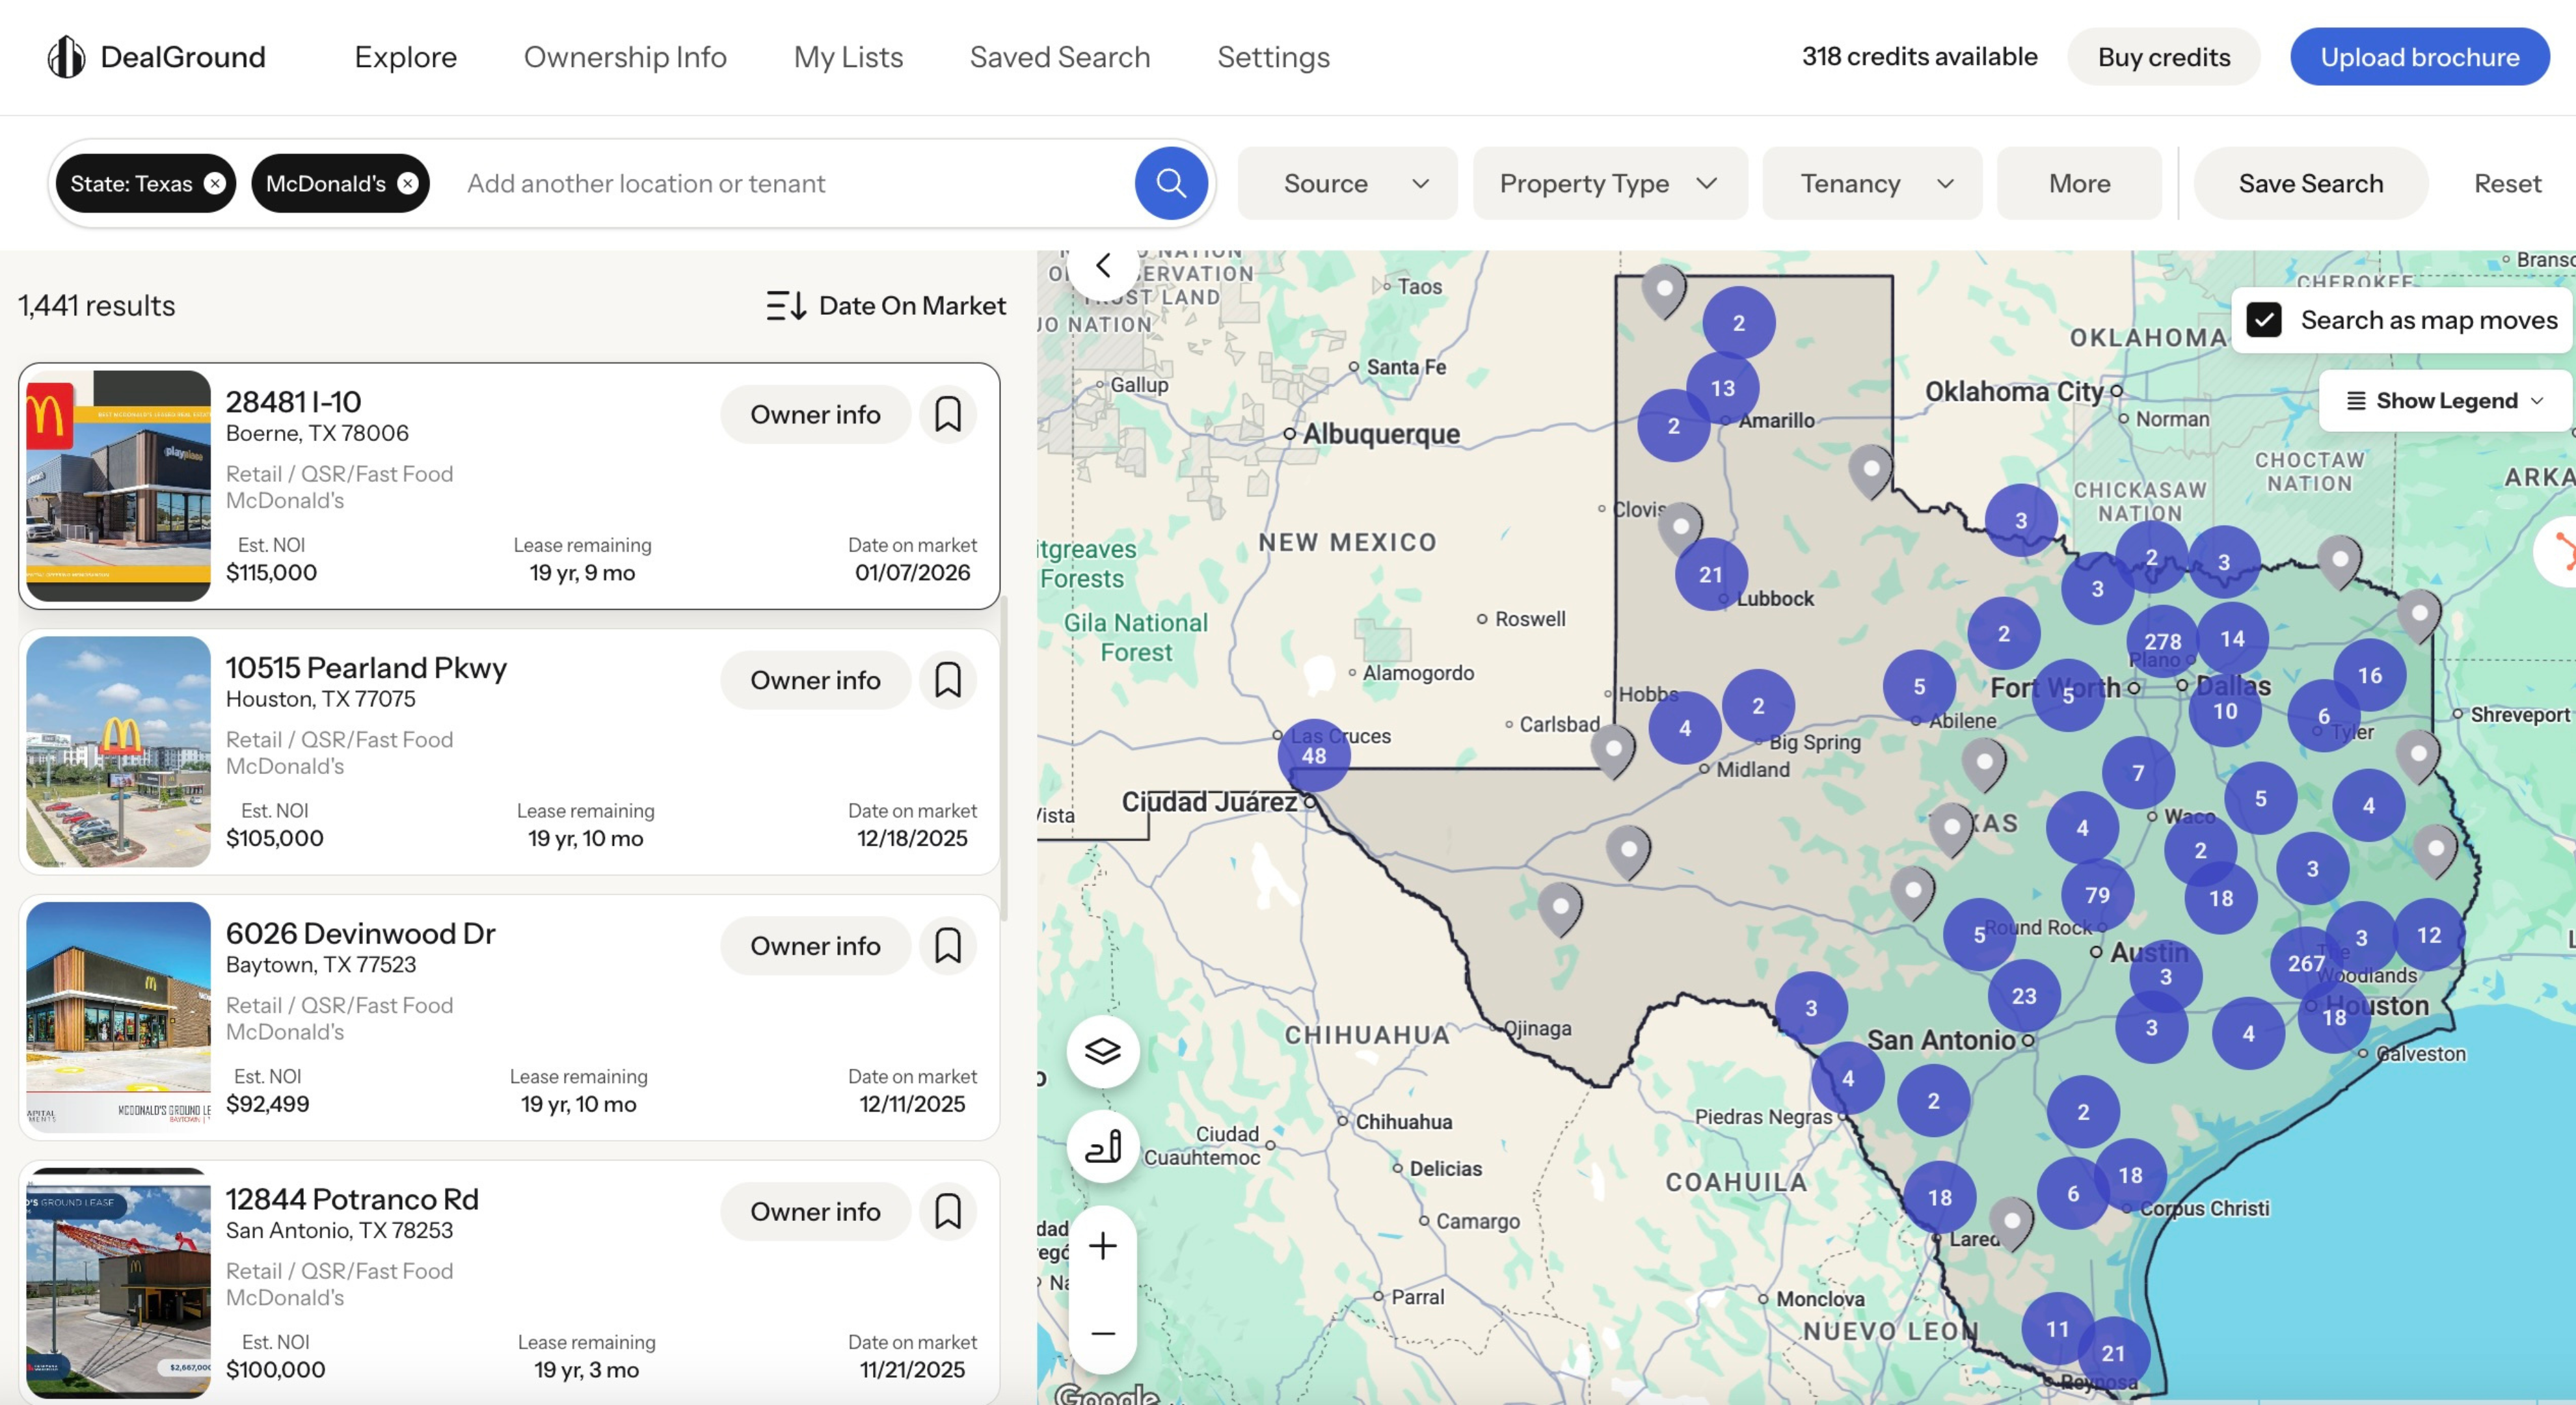Zoom out on the map

(1102, 1333)
